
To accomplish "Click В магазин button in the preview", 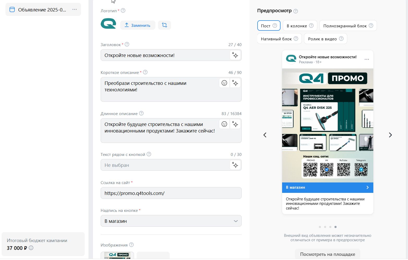I will (328, 187).
